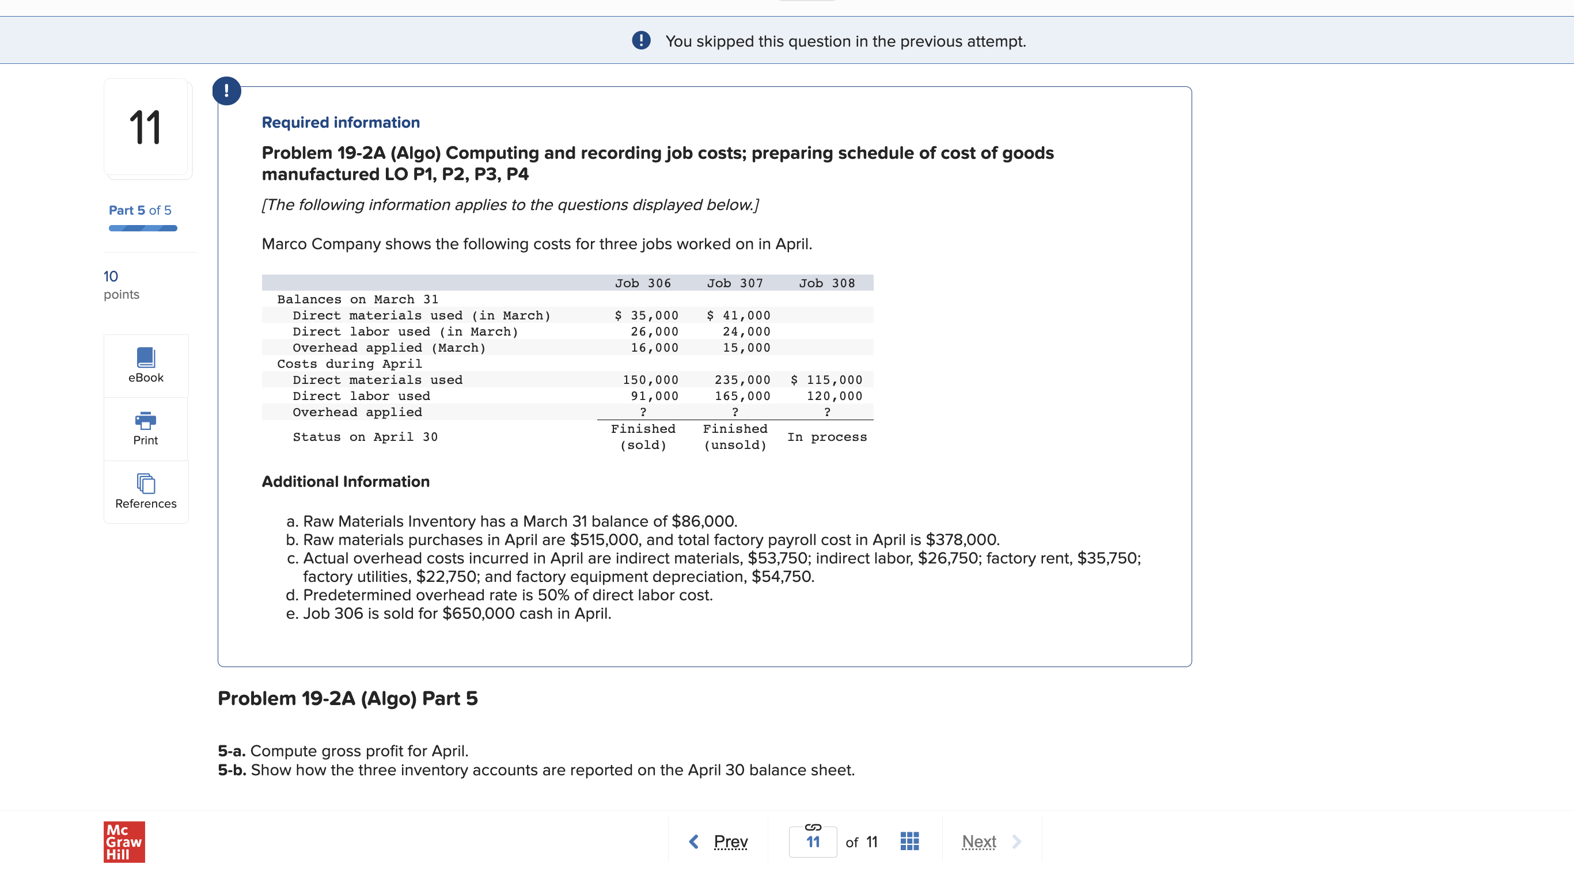
Task: Open the References documents icon
Action: point(146,483)
